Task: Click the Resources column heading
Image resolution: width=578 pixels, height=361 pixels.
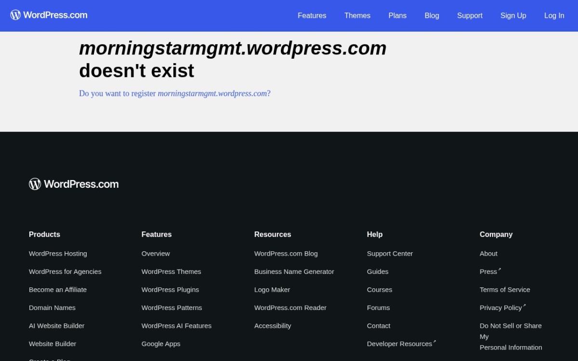Action: [273, 234]
